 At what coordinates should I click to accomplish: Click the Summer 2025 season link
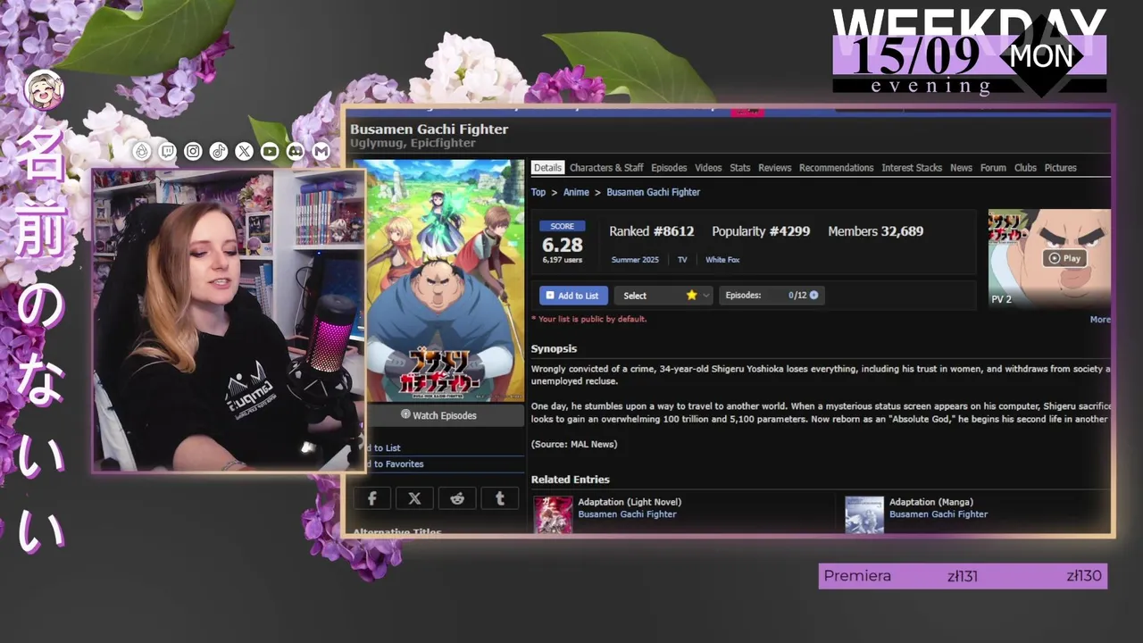point(635,260)
